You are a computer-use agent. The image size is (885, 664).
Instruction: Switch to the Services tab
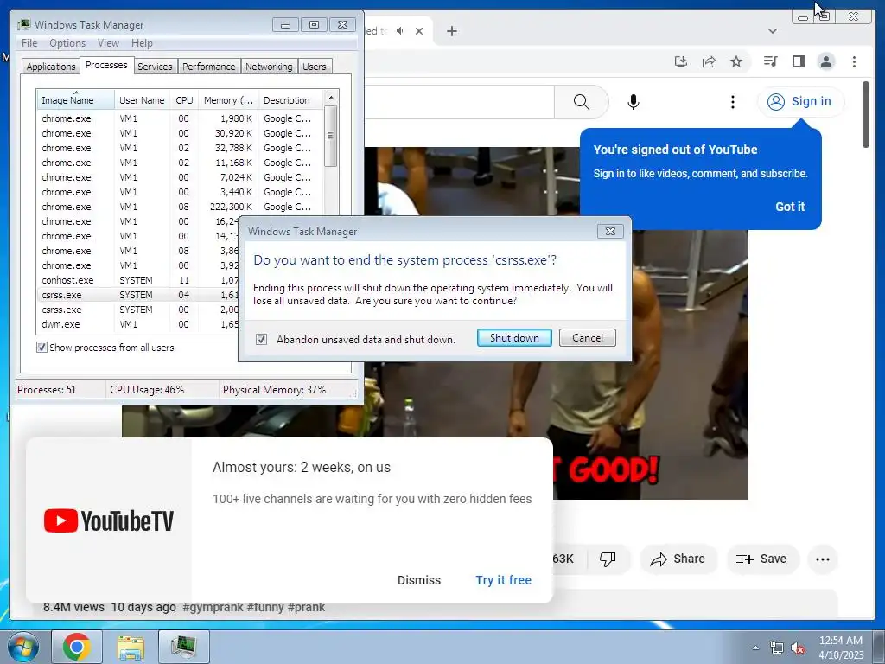[155, 67]
